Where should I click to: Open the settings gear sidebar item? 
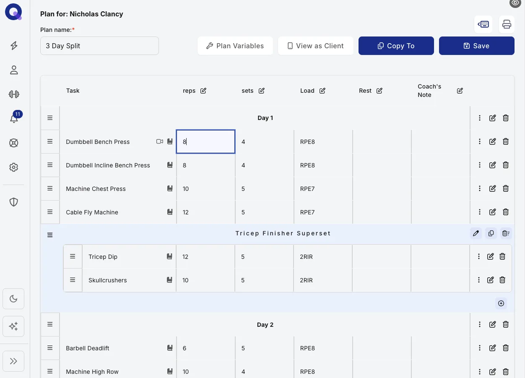coord(14,167)
